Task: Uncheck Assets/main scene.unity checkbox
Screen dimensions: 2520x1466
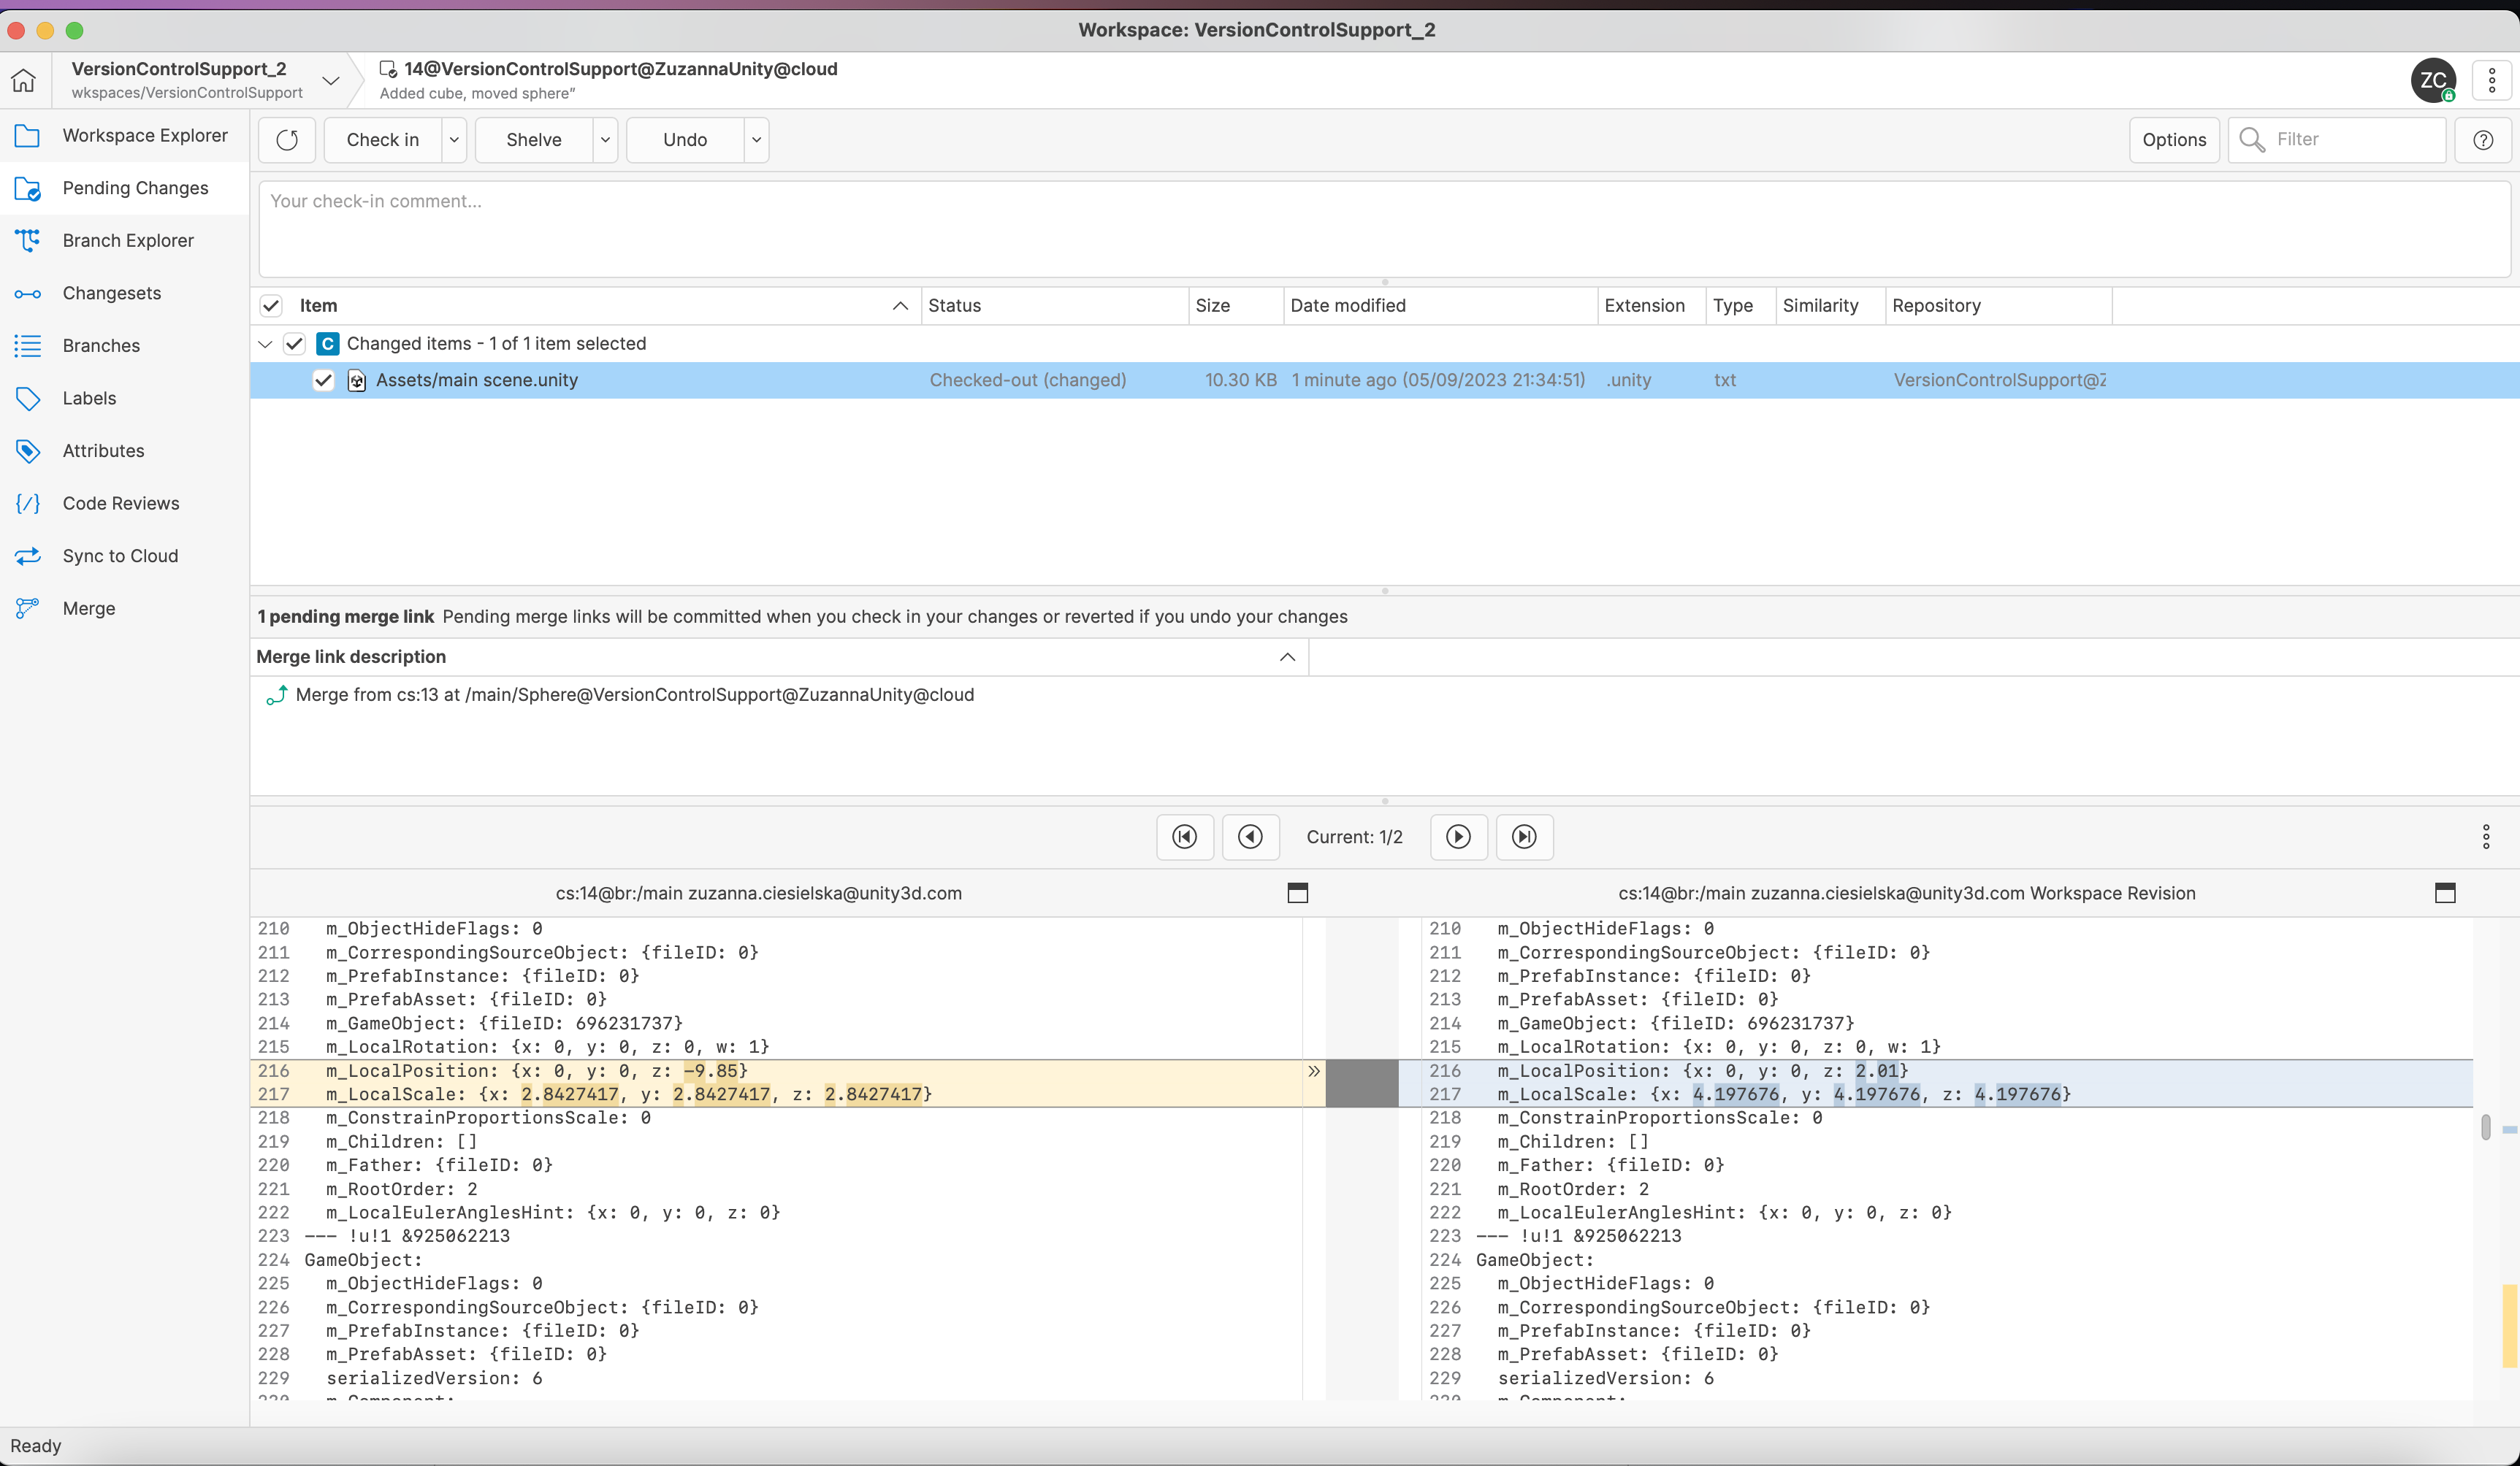Action: click(x=323, y=380)
